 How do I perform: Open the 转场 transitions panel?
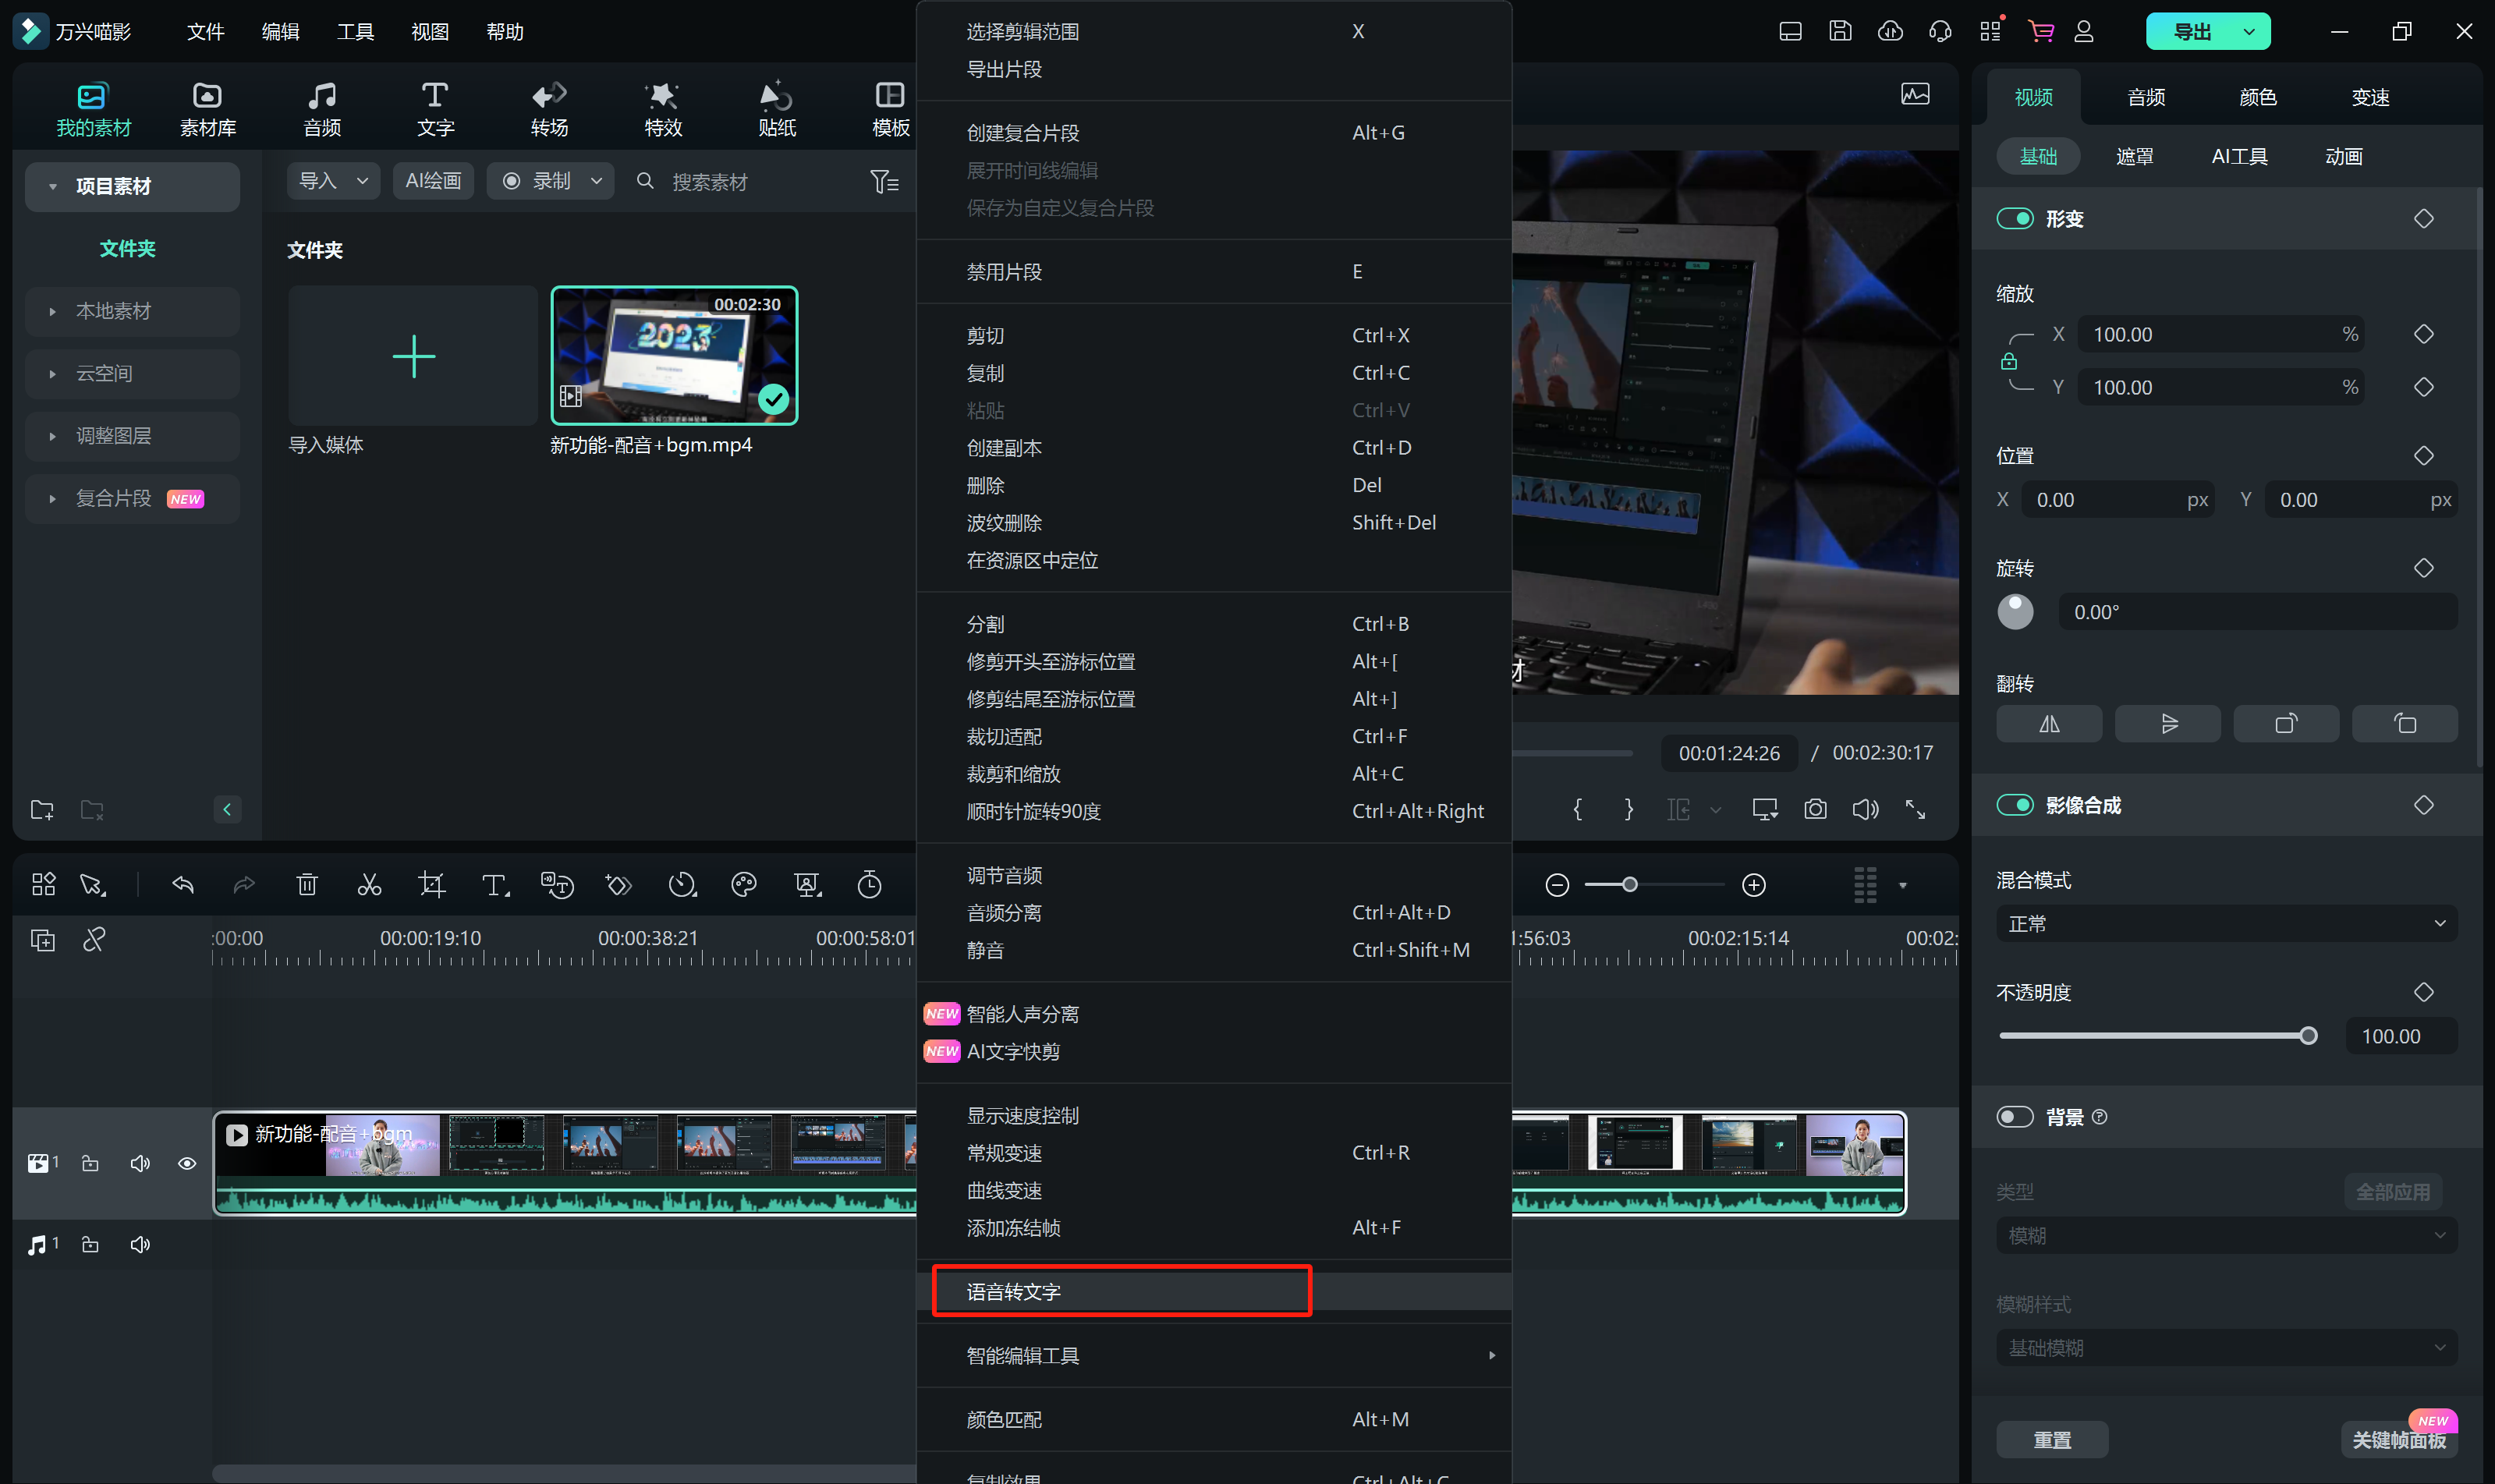549,109
